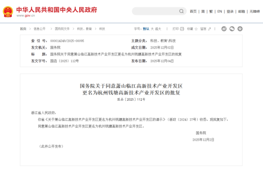Click the favorite star icon next to 收藏
This screenshot has height=173, width=263.
[196, 29]
